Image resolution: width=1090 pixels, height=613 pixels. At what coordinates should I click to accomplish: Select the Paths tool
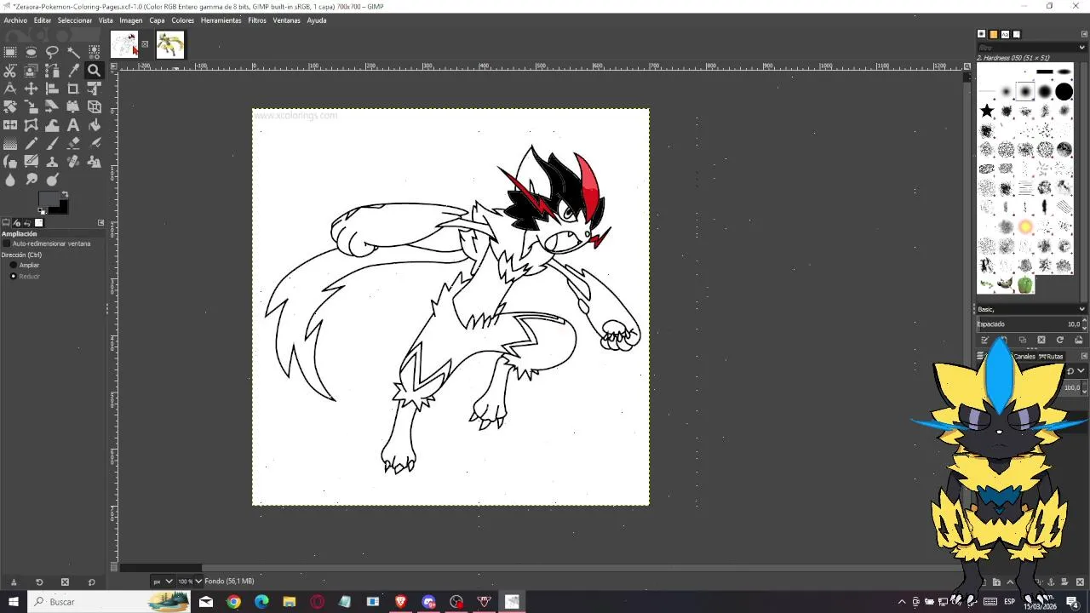pyautogui.click(x=52, y=71)
